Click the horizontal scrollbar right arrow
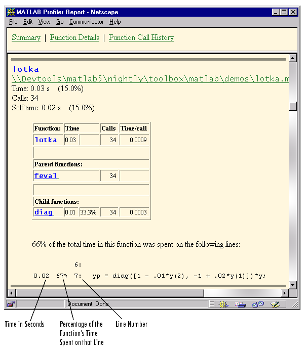This screenshot has width=308, height=352. click(285, 293)
